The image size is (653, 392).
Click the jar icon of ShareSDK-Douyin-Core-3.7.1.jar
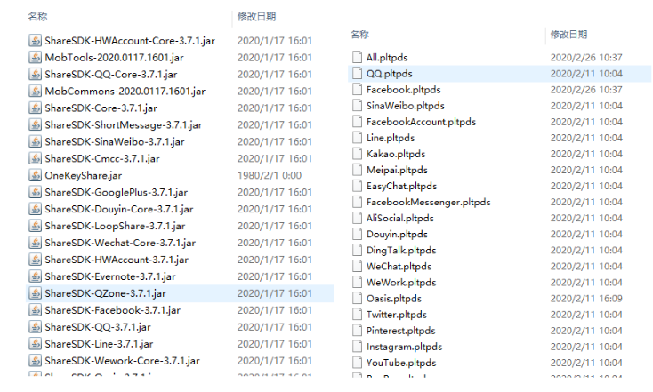point(36,209)
